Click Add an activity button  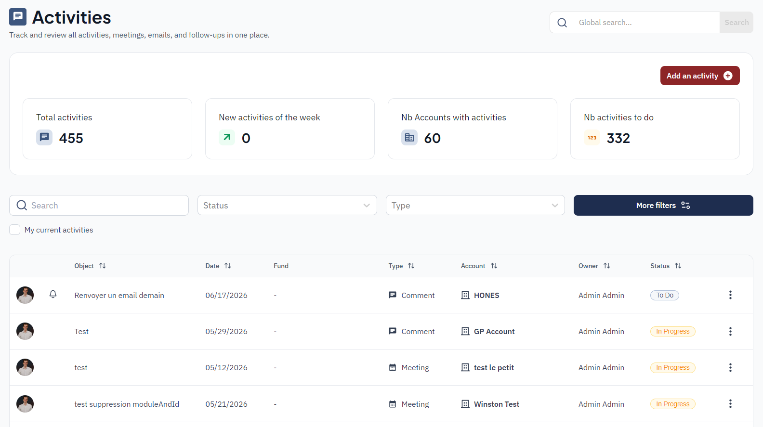(x=700, y=76)
